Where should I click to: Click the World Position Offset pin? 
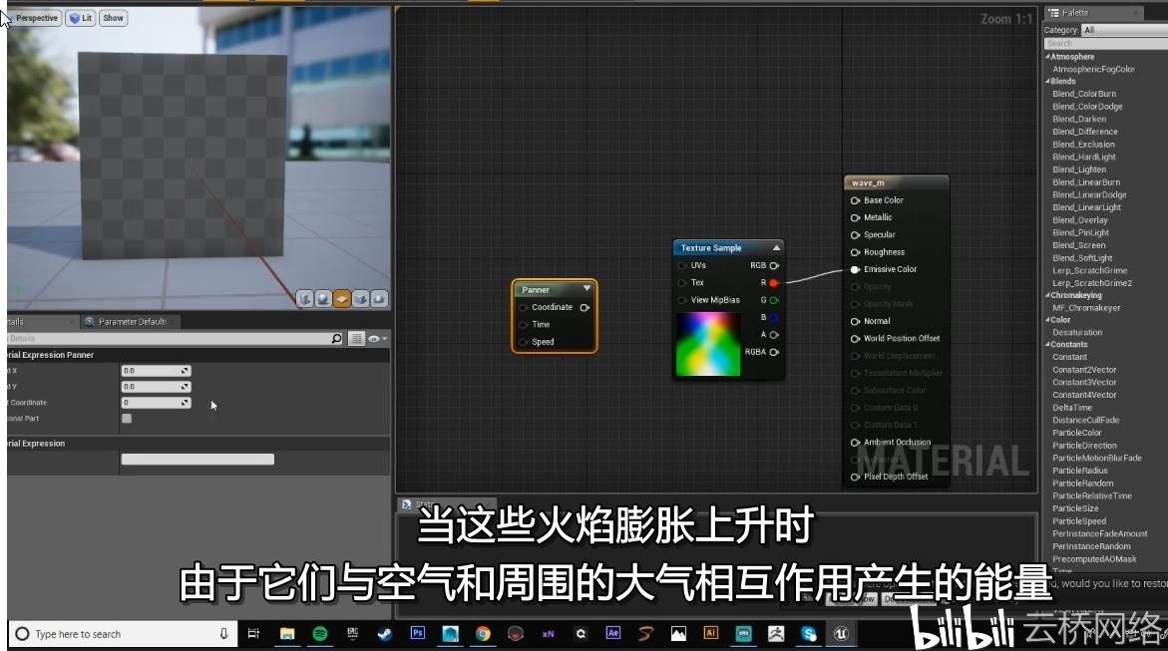click(x=855, y=339)
